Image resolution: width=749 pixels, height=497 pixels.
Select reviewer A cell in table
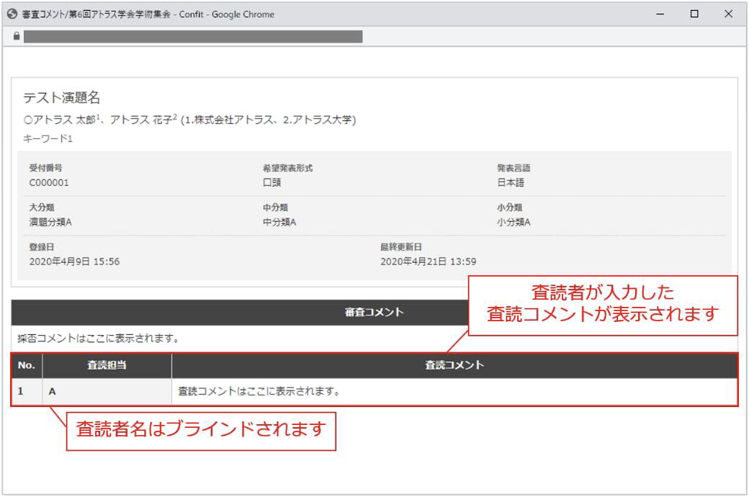coord(107,393)
